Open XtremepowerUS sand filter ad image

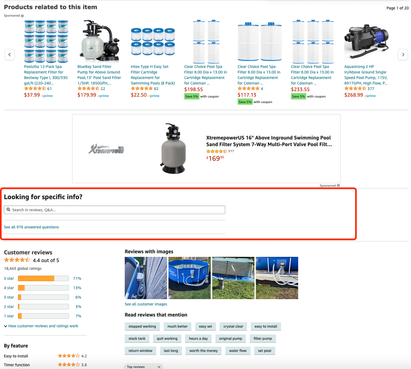[173, 148]
